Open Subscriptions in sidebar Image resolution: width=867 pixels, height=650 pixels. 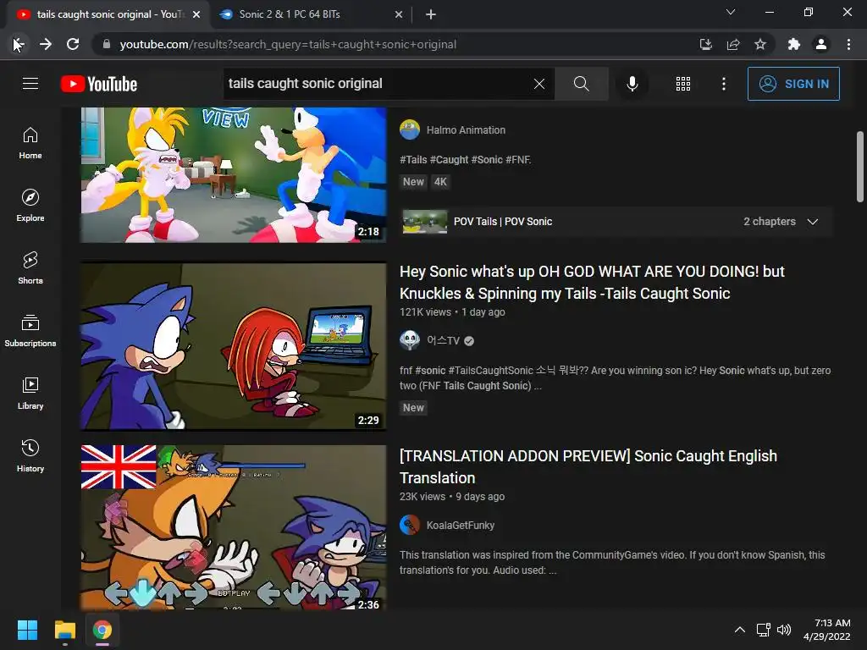pyautogui.click(x=30, y=331)
